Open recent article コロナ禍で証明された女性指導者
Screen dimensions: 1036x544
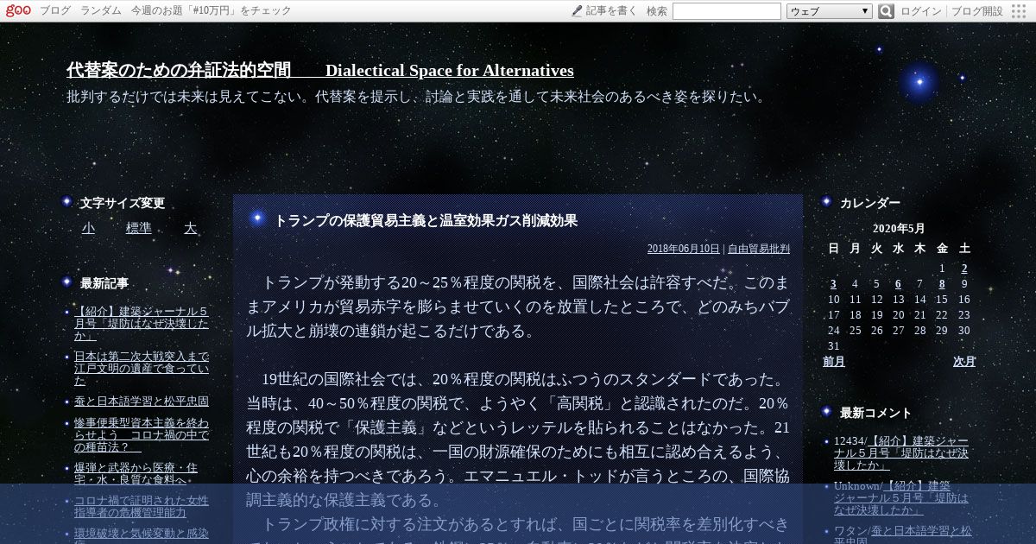[x=141, y=507]
